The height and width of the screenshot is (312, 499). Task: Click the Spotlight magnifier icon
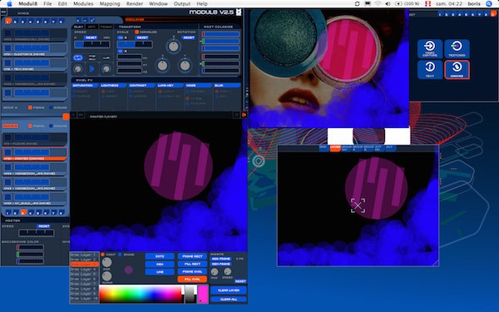[489, 4]
